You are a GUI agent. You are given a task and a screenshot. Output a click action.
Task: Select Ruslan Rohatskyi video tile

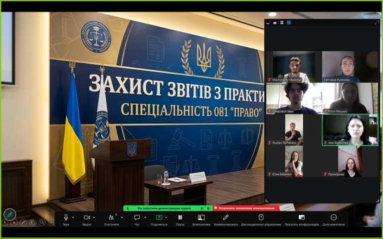(x=294, y=130)
